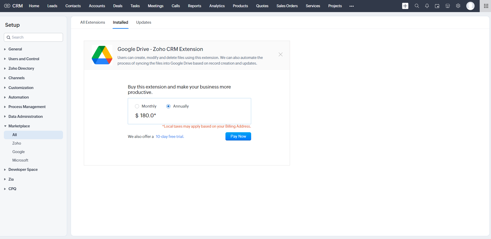Viewport: 491px width, 239px height.
Task: Switch to the All Extensions tab
Action: [x=93, y=22]
